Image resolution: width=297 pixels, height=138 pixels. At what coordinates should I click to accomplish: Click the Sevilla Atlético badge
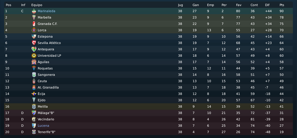coord(34,43)
